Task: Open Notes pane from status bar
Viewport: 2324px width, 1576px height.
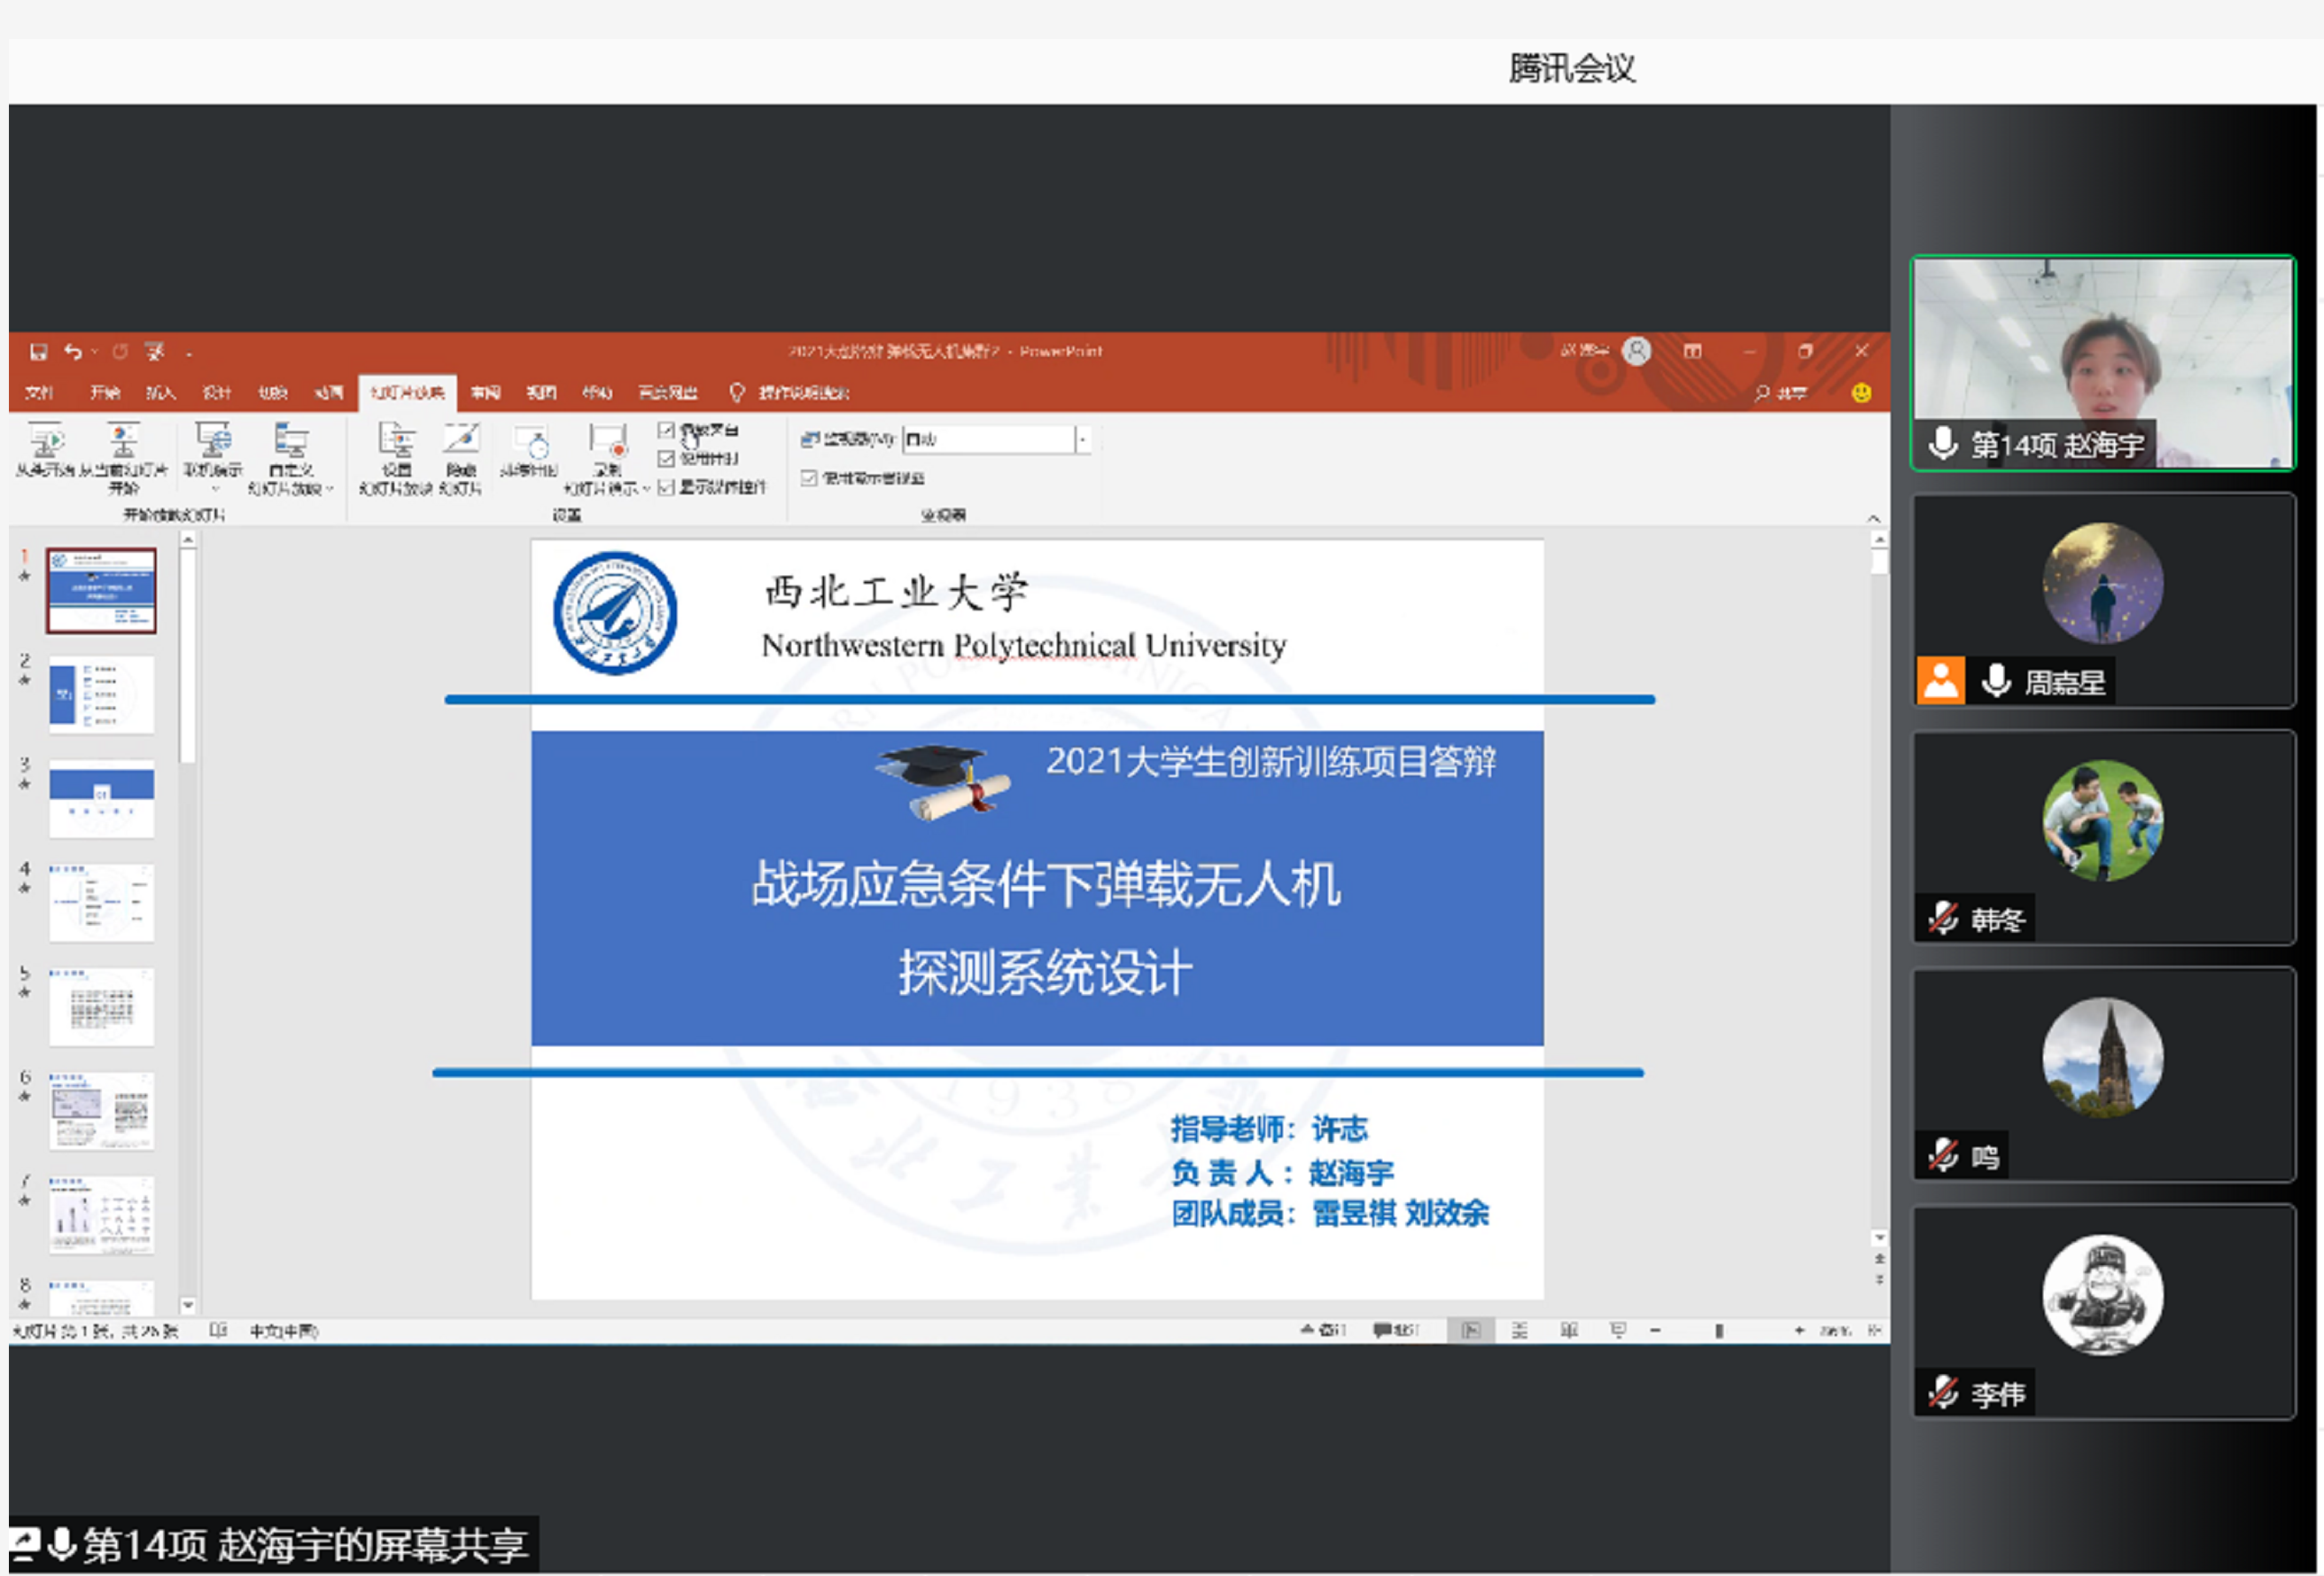Action: pos(1323,1330)
